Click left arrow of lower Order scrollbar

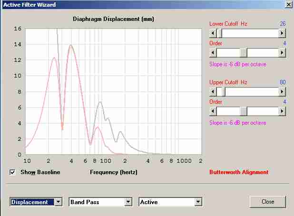[x=213, y=53]
